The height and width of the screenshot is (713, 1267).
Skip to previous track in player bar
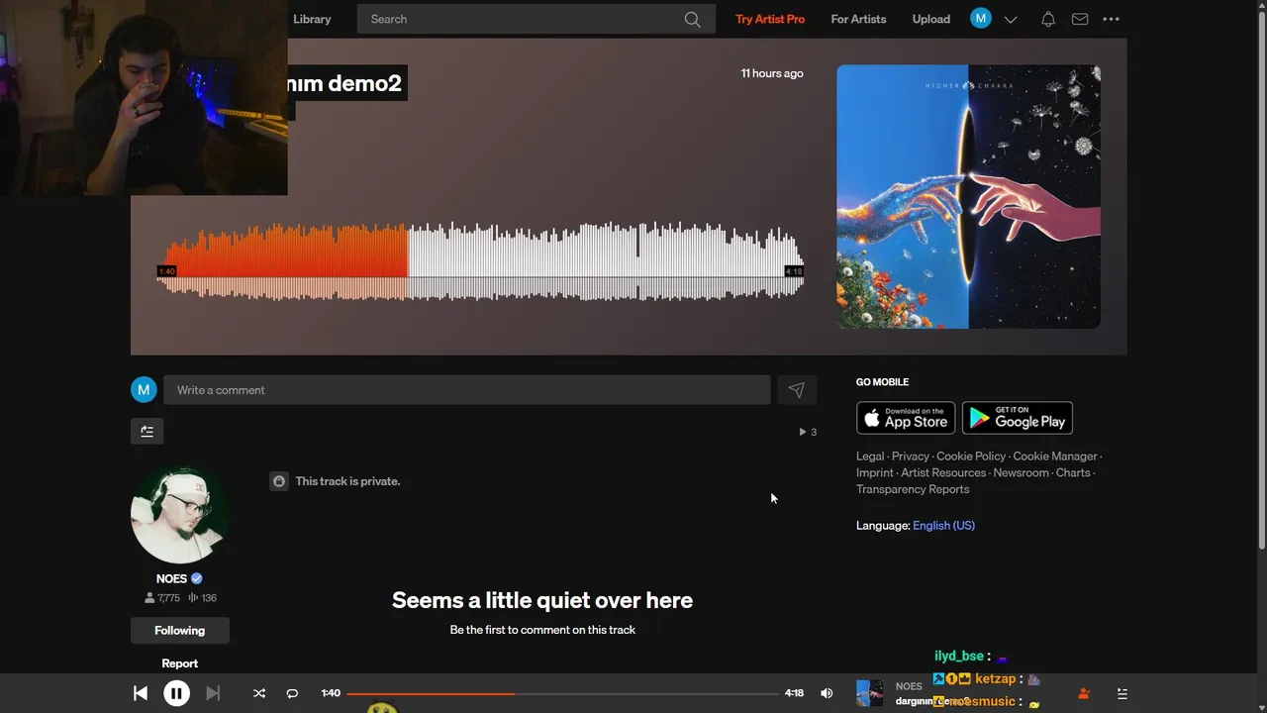click(141, 693)
